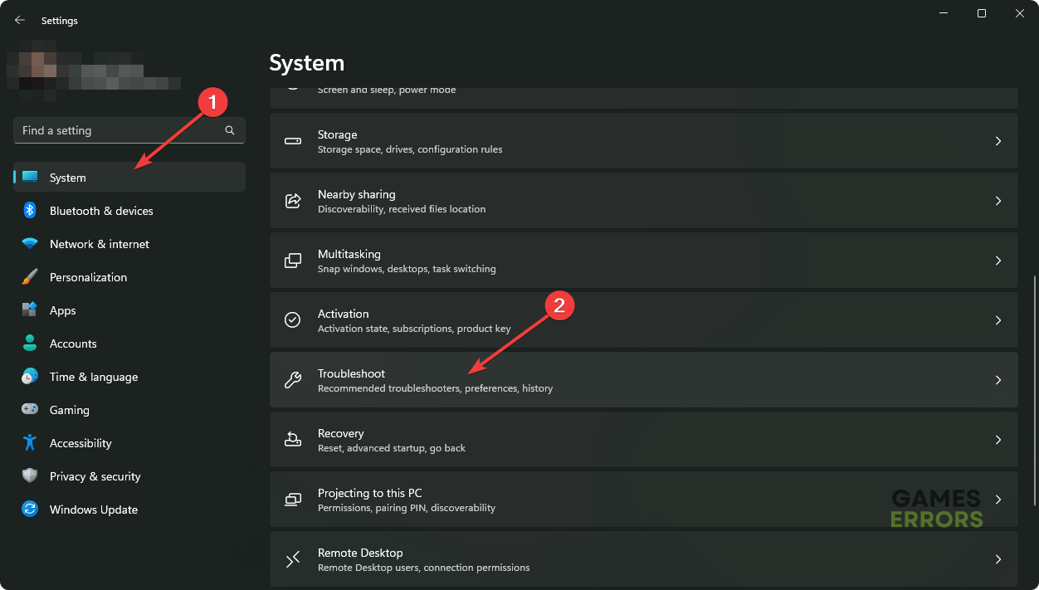Select Apps in the sidebar

(x=63, y=310)
